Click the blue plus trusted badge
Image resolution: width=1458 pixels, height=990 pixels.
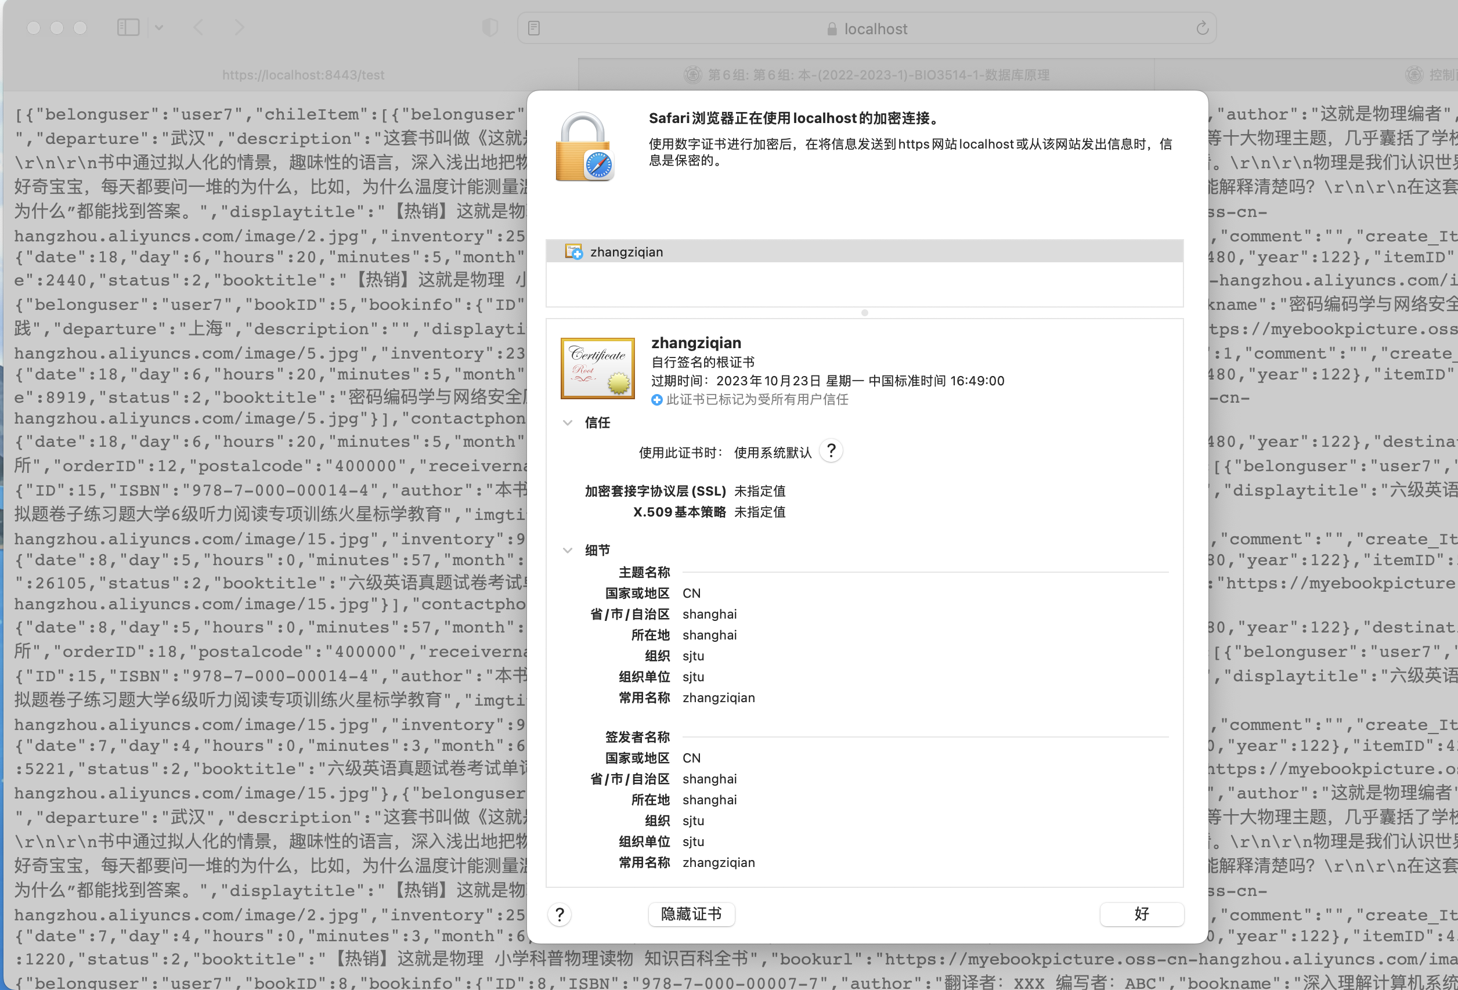(656, 400)
